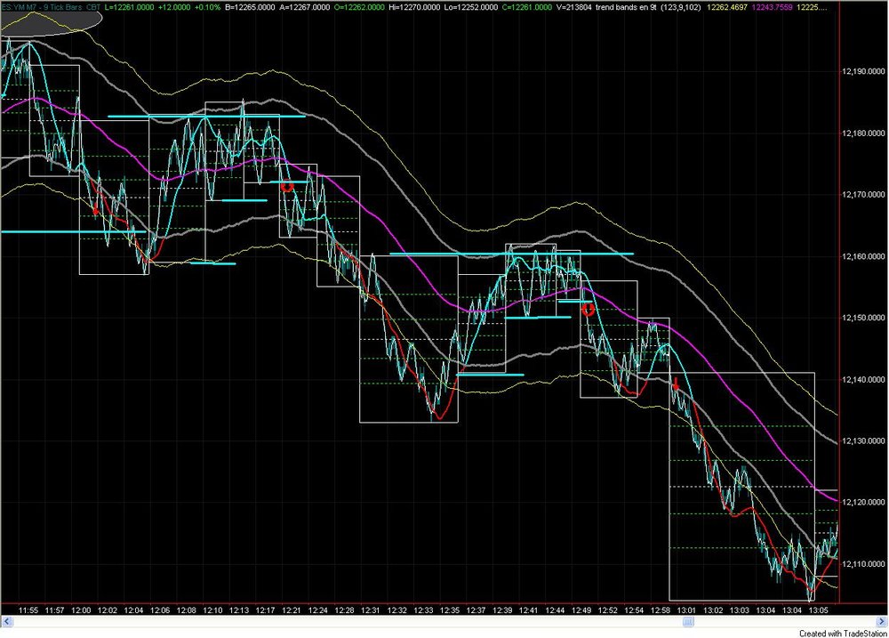Click the '12:58' time axis label
Screen dimensions: 889x638
pyautogui.click(x=661, y=610)
